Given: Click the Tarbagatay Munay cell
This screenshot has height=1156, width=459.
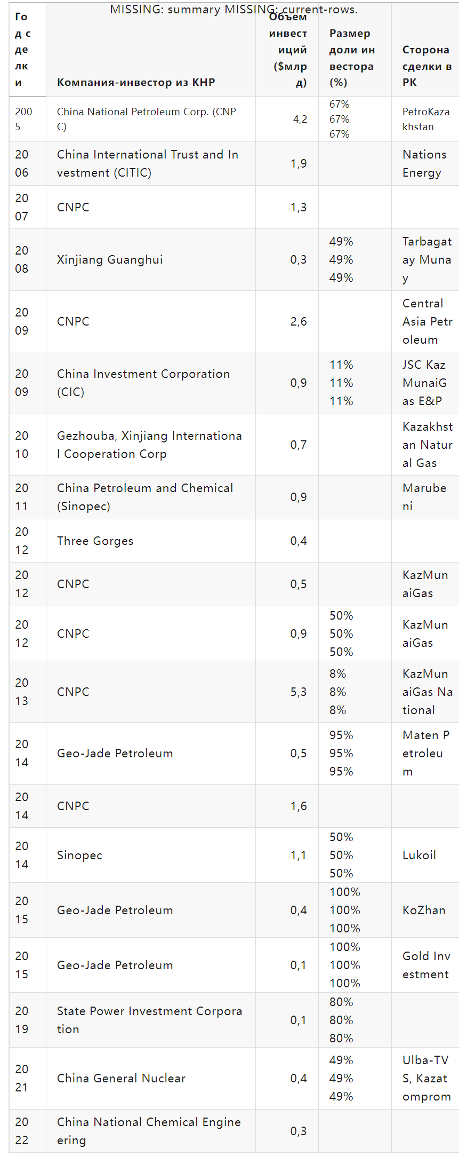Looking at the screenshot, I should pos(426,259).
